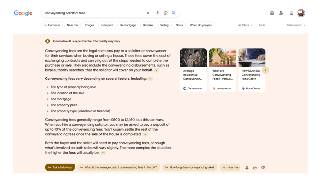Click the Google Search magnifying glass icon
Viewport: 318px width, 185px height.
pos(174,13)
